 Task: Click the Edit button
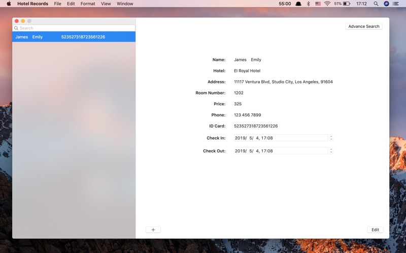[375, 230]
